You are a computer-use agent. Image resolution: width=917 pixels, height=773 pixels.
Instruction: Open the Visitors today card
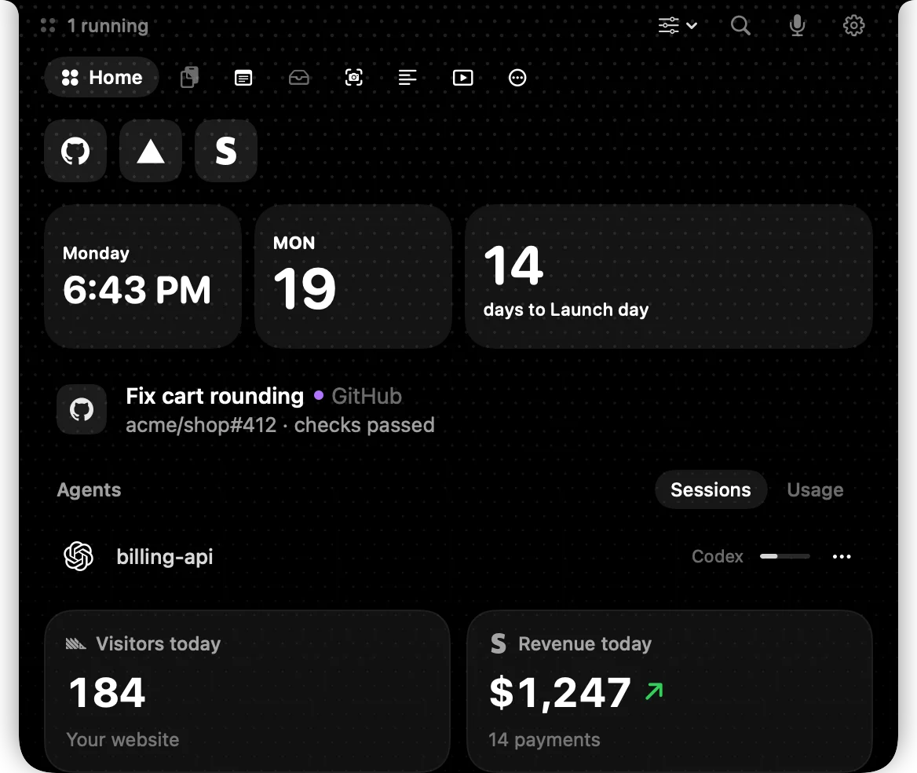(247, 691)
